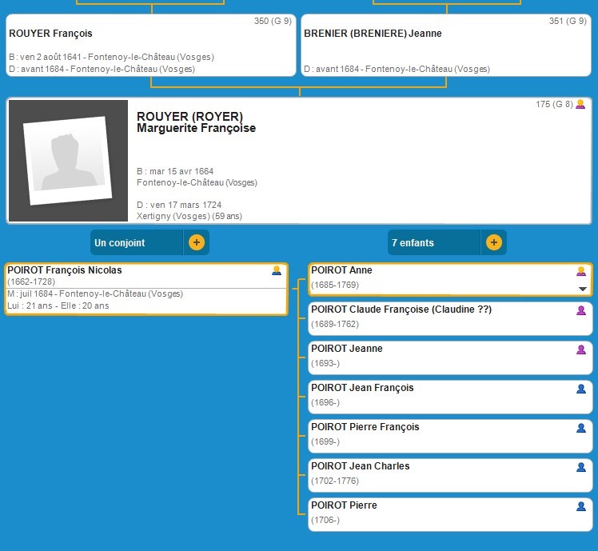Image resolution: width=598 pixels, height=551 pixels.
Task: Click the name ROUYER (ROYER) Marguerite Françoise
Action: pyautogui.click(x=197, y=122)
